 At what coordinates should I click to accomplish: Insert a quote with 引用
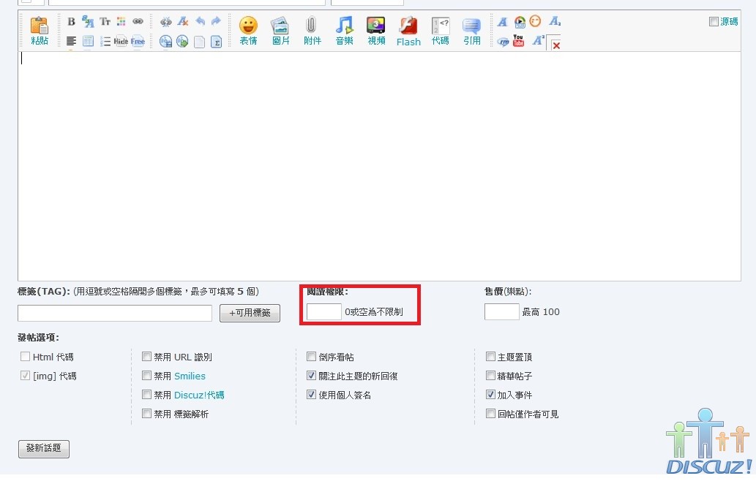(x=472, y=31)
